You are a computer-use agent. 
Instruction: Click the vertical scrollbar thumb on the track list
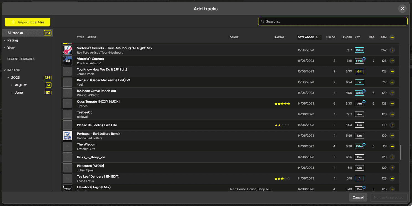click(x=400, y=152)
